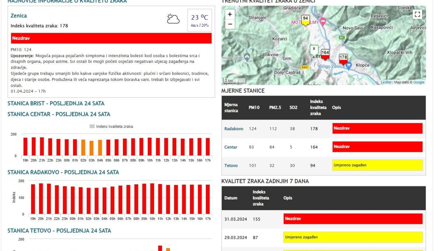Expand Stanica Brist last 24 hours section
447x251 pixels.
pyautogui.click(x=56, y=104)
